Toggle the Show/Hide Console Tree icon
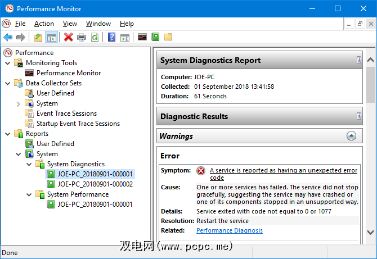Viewport: 377px width, 259px height. tap(51, 37)
